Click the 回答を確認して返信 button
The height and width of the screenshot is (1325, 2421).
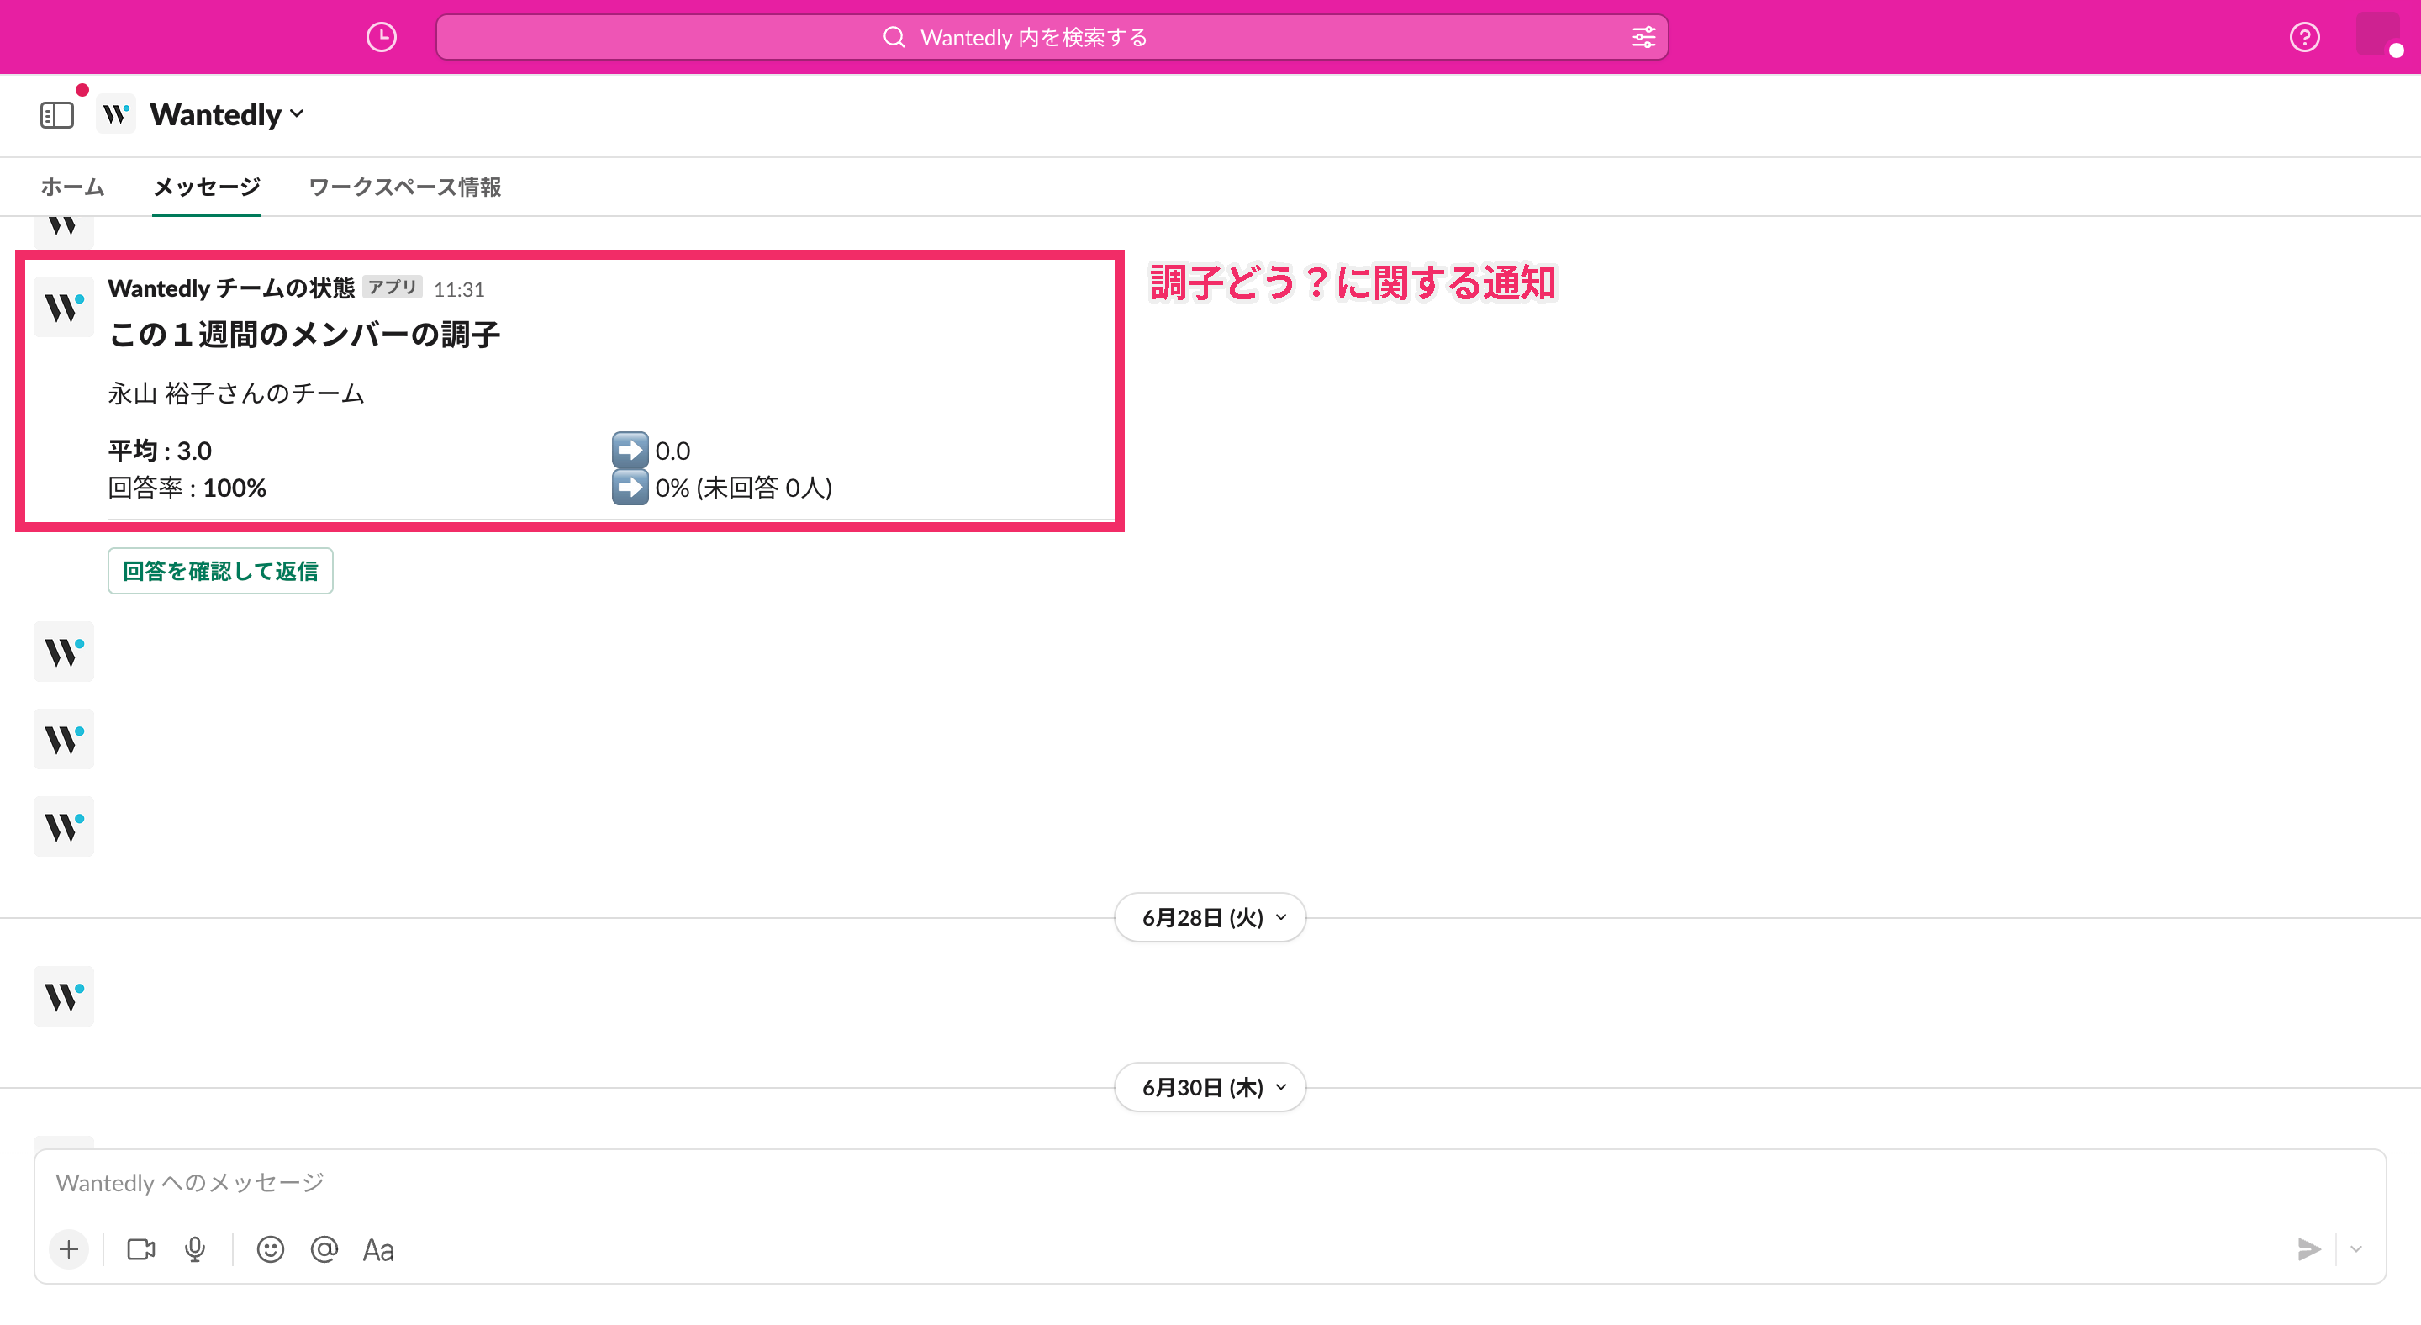[220, 570]
